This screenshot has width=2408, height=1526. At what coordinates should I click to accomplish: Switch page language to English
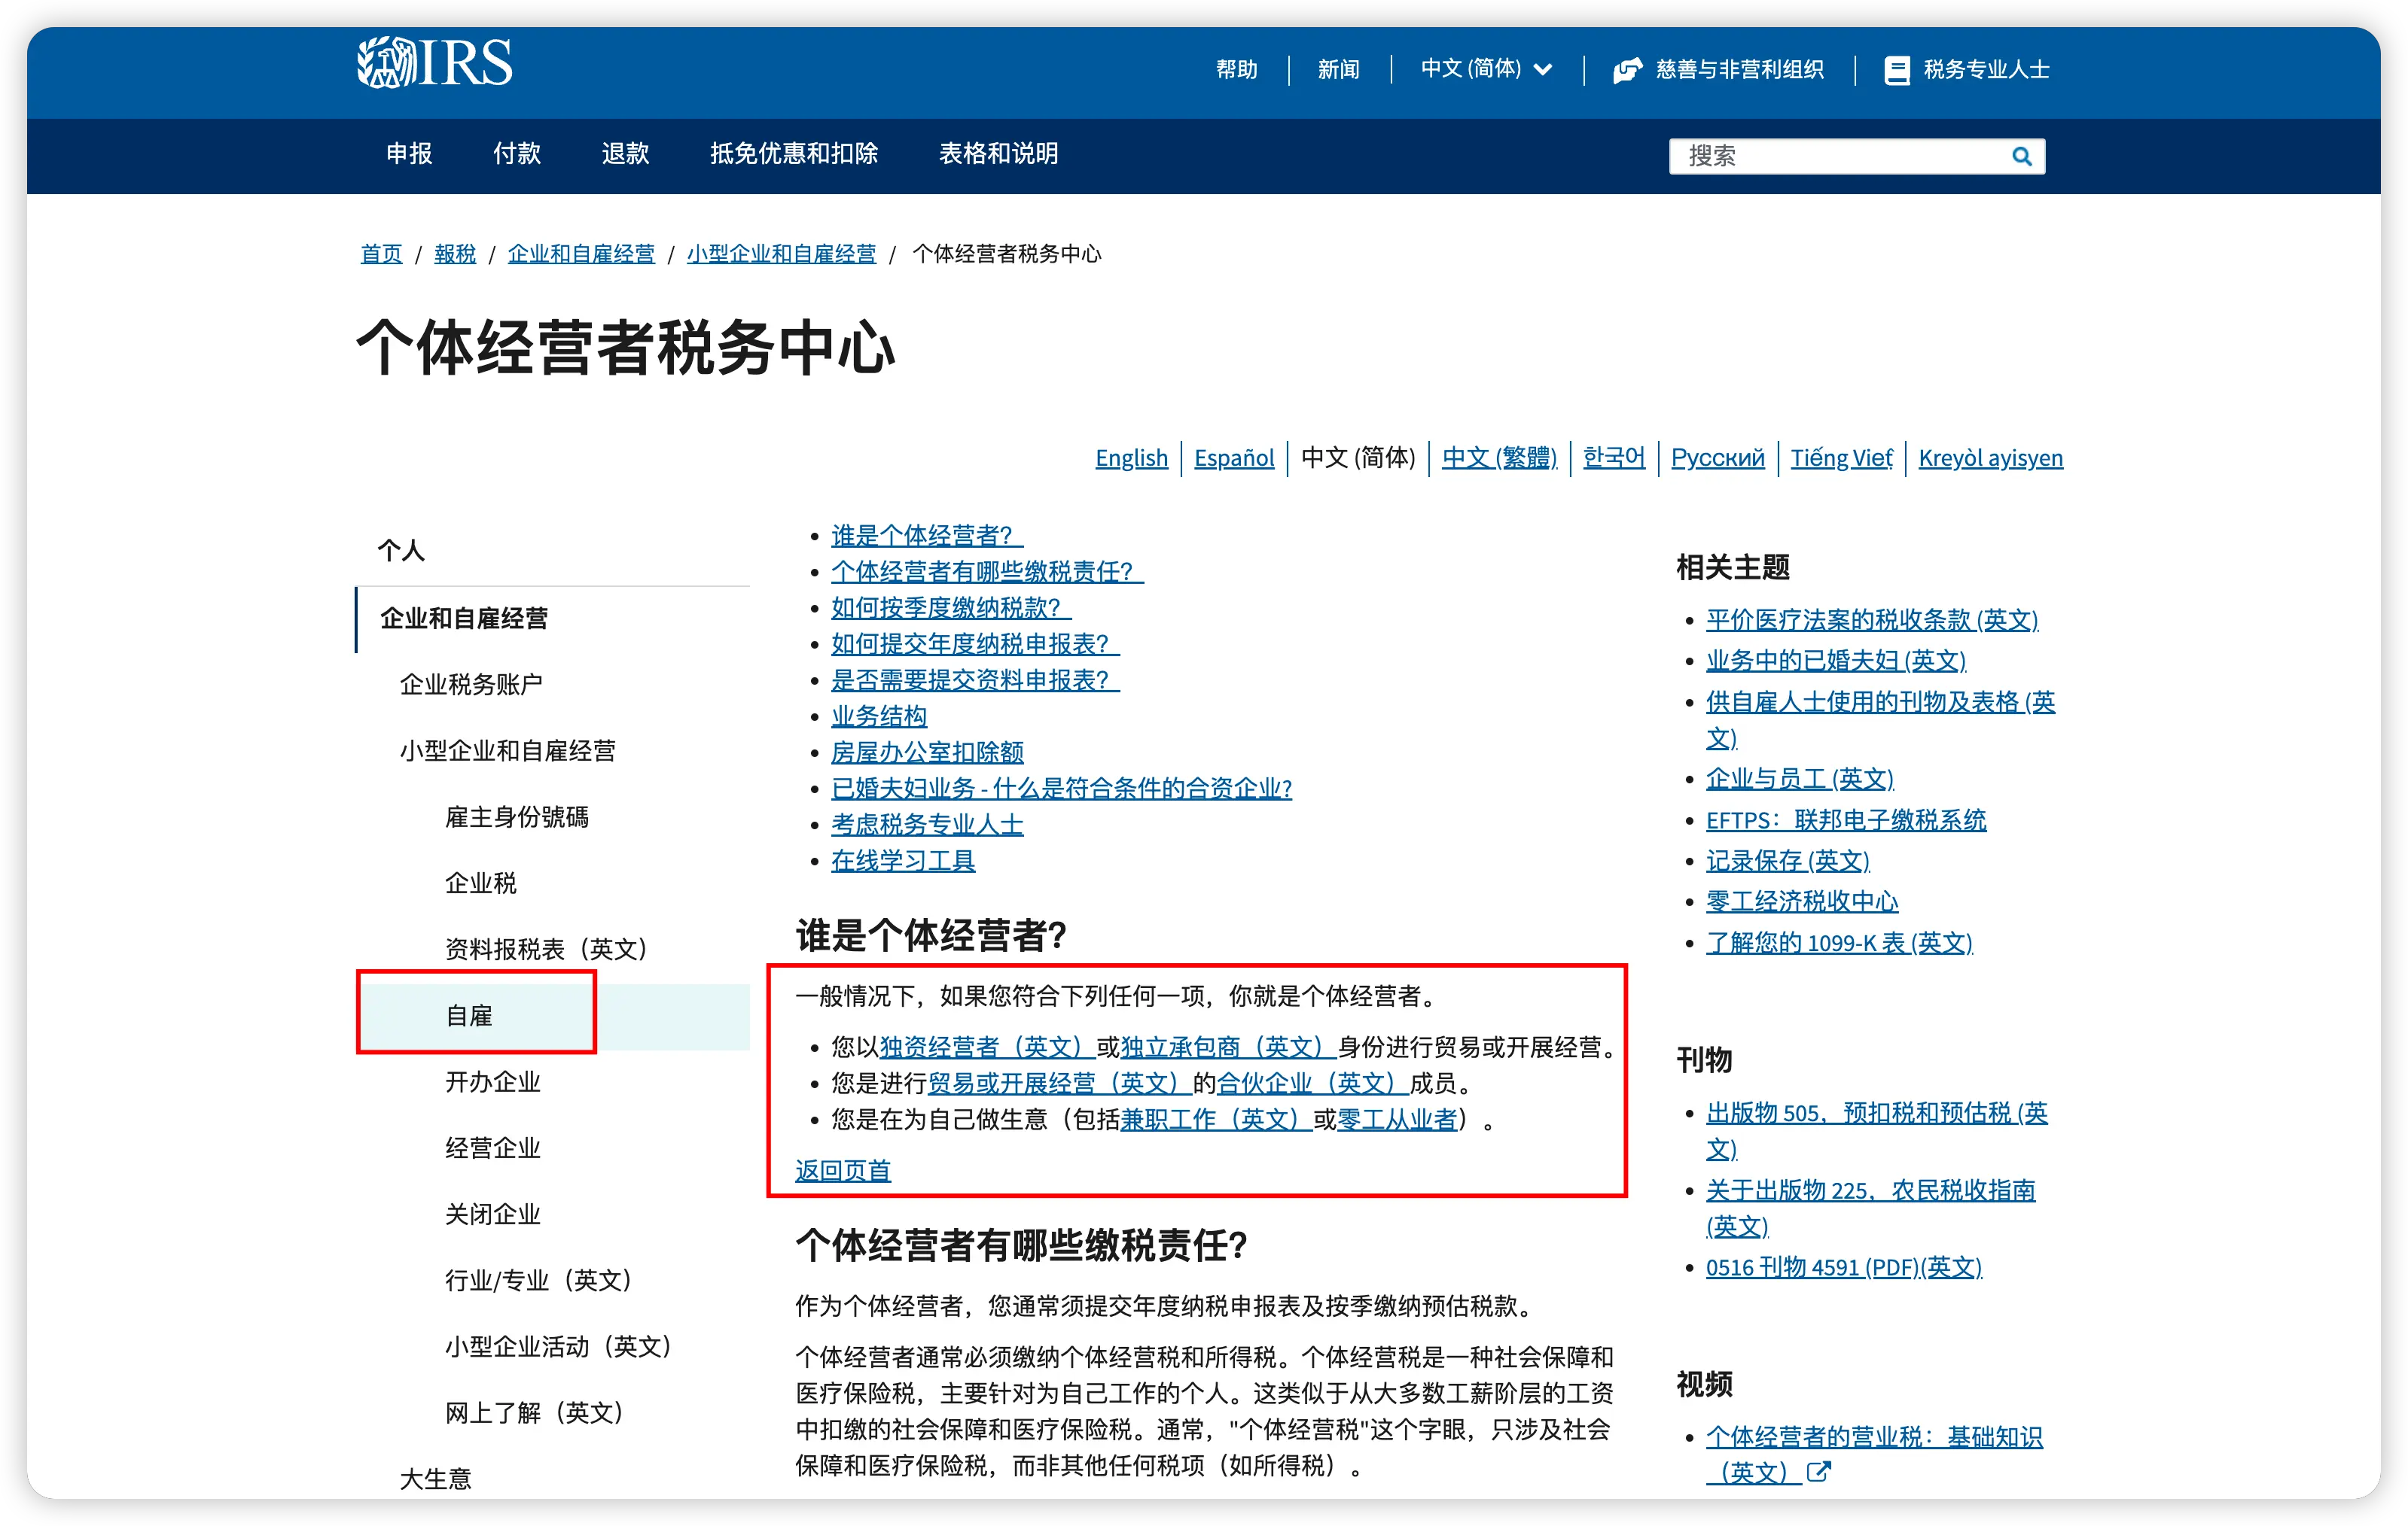pos(1131,457)
